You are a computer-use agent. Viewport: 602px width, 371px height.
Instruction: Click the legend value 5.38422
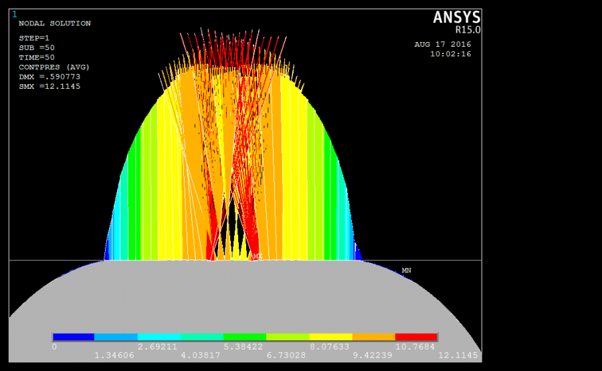(x=243, y=347)
